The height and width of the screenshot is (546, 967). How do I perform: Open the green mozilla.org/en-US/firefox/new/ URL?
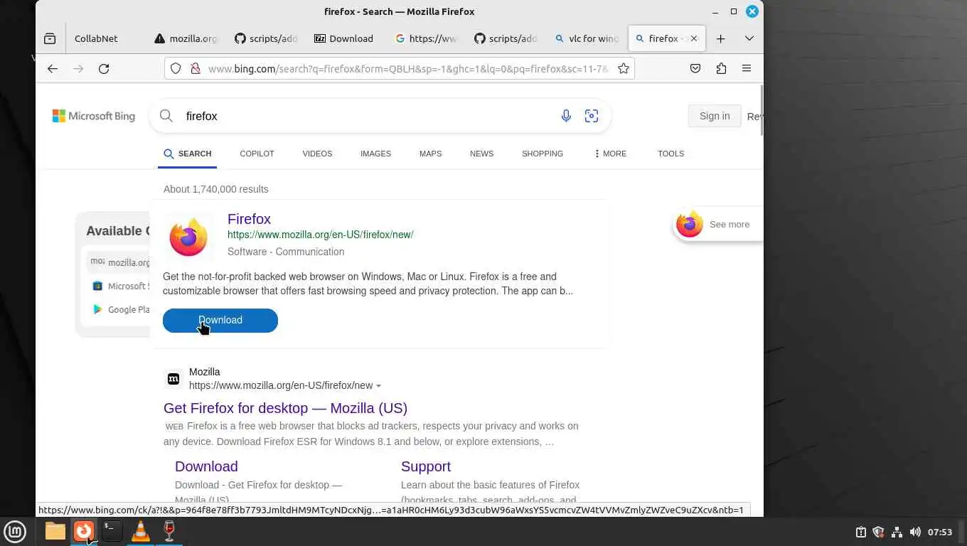pyautogui.click(x=320, y=235)
